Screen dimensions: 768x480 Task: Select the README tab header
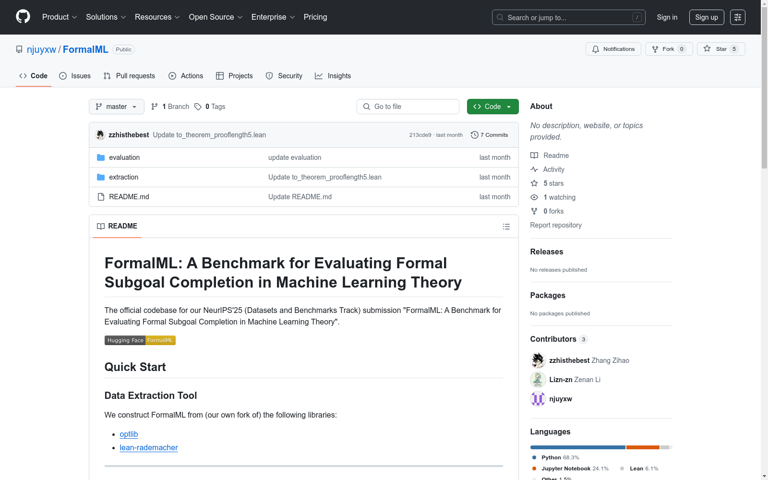click(x=117, y=226)
